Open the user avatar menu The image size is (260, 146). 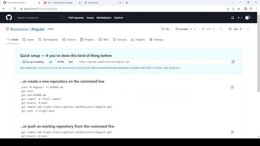248,17
